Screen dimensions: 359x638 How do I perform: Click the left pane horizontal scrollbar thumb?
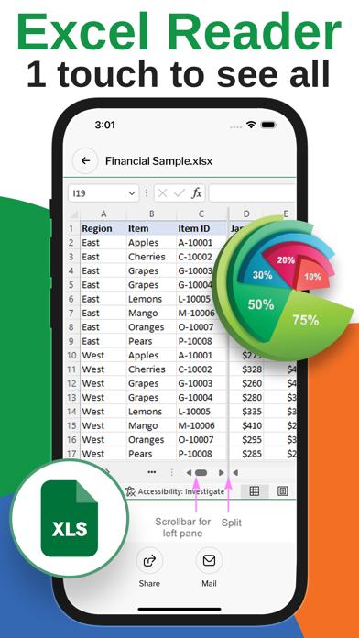201,473
